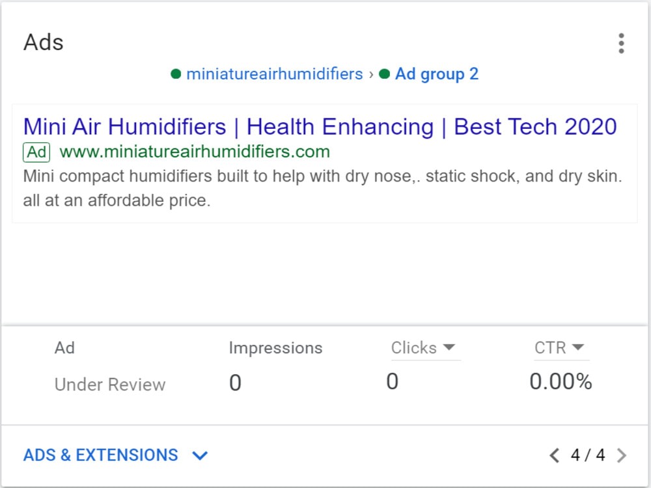Viewport: 651px width, 488px height.
Task: Click the Mini Air Humidifiers ad headline
Action: [320, 127]
